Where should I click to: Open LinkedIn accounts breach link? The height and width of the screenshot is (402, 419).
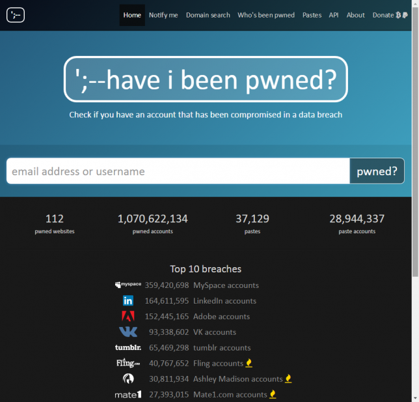point(224,300)
